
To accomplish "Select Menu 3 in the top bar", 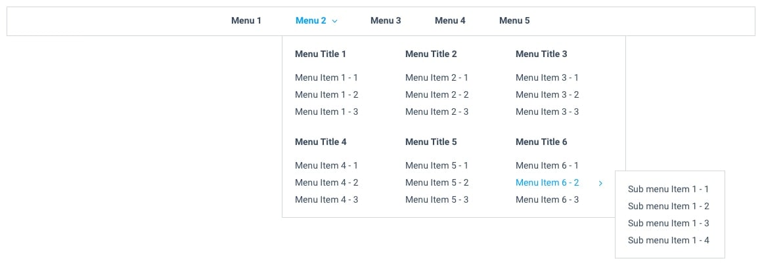I will (386, 21).
